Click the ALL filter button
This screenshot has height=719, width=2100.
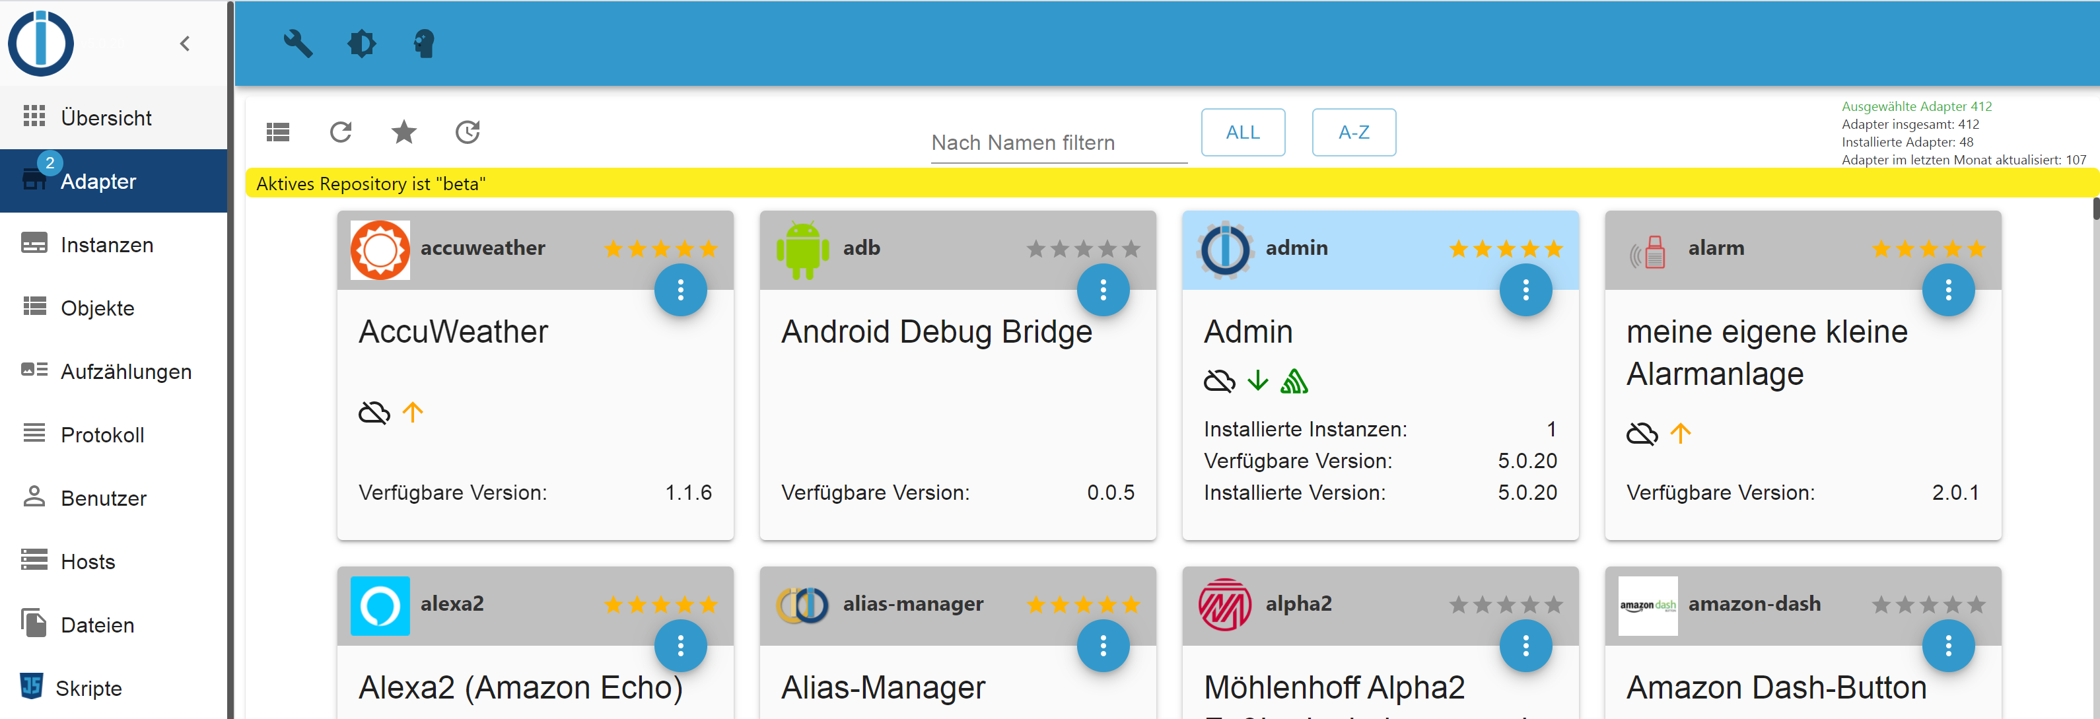pyautogui.click(x=1243, y=132)
